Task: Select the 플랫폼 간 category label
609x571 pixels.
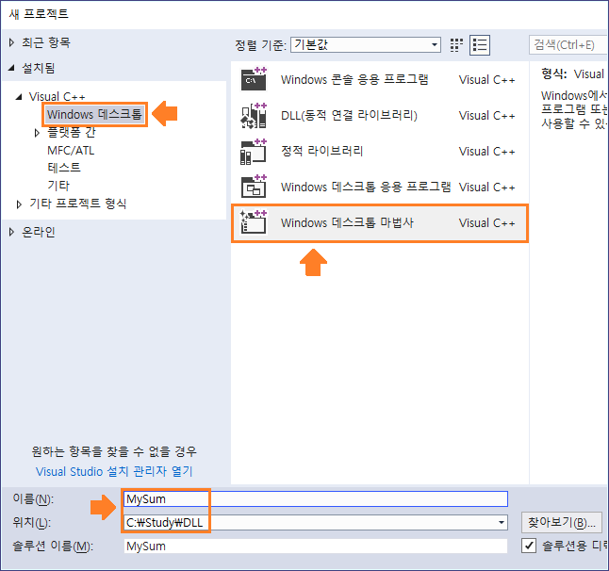Action: pyautogui.click(x=72, y=133)
